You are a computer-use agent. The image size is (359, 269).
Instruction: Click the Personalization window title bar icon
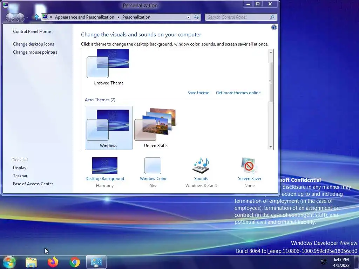(6, 5)
